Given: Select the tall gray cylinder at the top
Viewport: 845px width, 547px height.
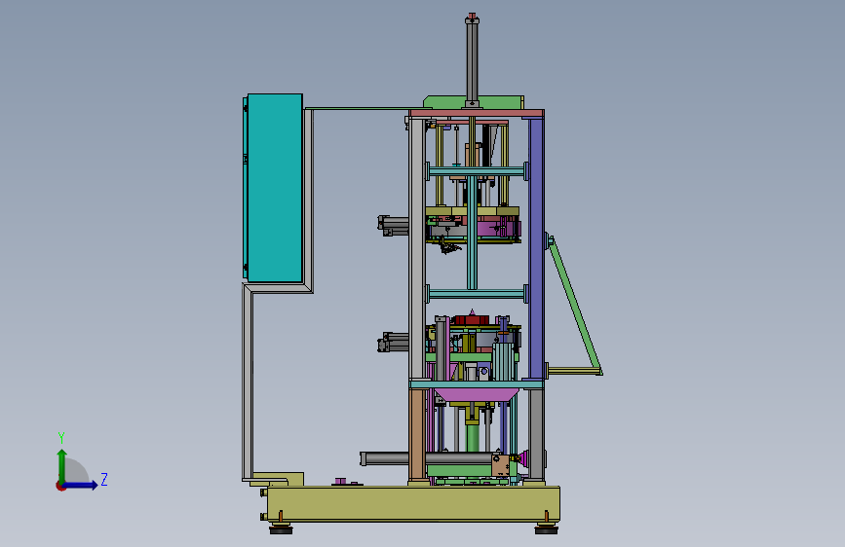Looking at the screenshot, I should 472,61.
